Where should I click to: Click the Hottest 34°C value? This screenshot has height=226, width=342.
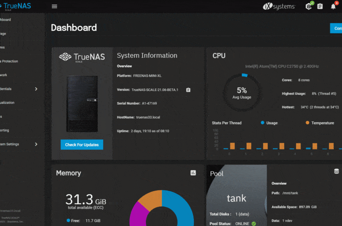(320, 107)
